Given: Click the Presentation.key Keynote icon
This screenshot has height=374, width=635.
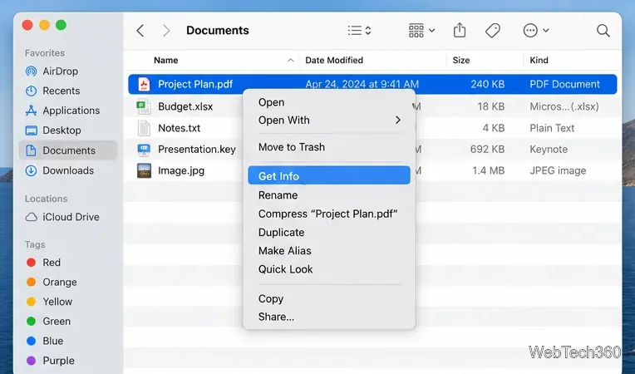Looking at the screenshot, I should pyautogui.click(x=144, y=150).
